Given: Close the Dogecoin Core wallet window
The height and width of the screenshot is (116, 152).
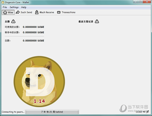Looking at the screenshot, I should [146, 2].
